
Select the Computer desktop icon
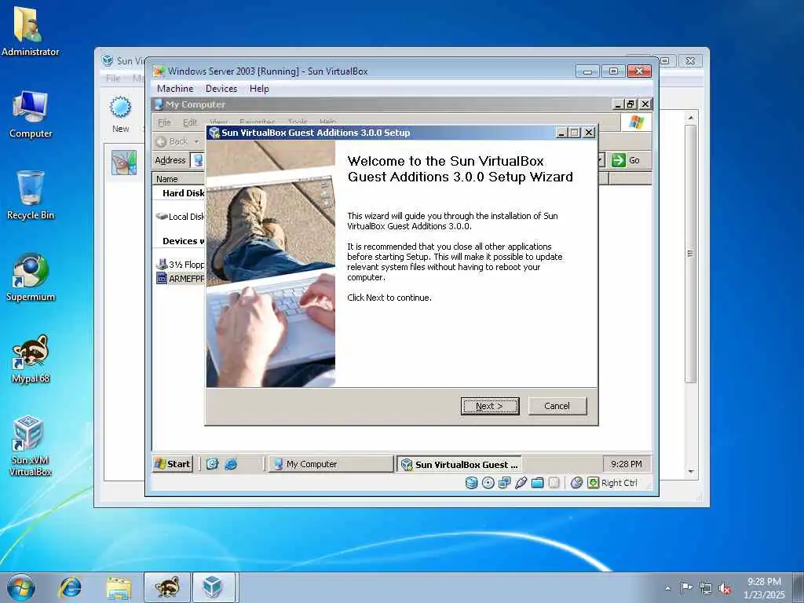(31, 115)
